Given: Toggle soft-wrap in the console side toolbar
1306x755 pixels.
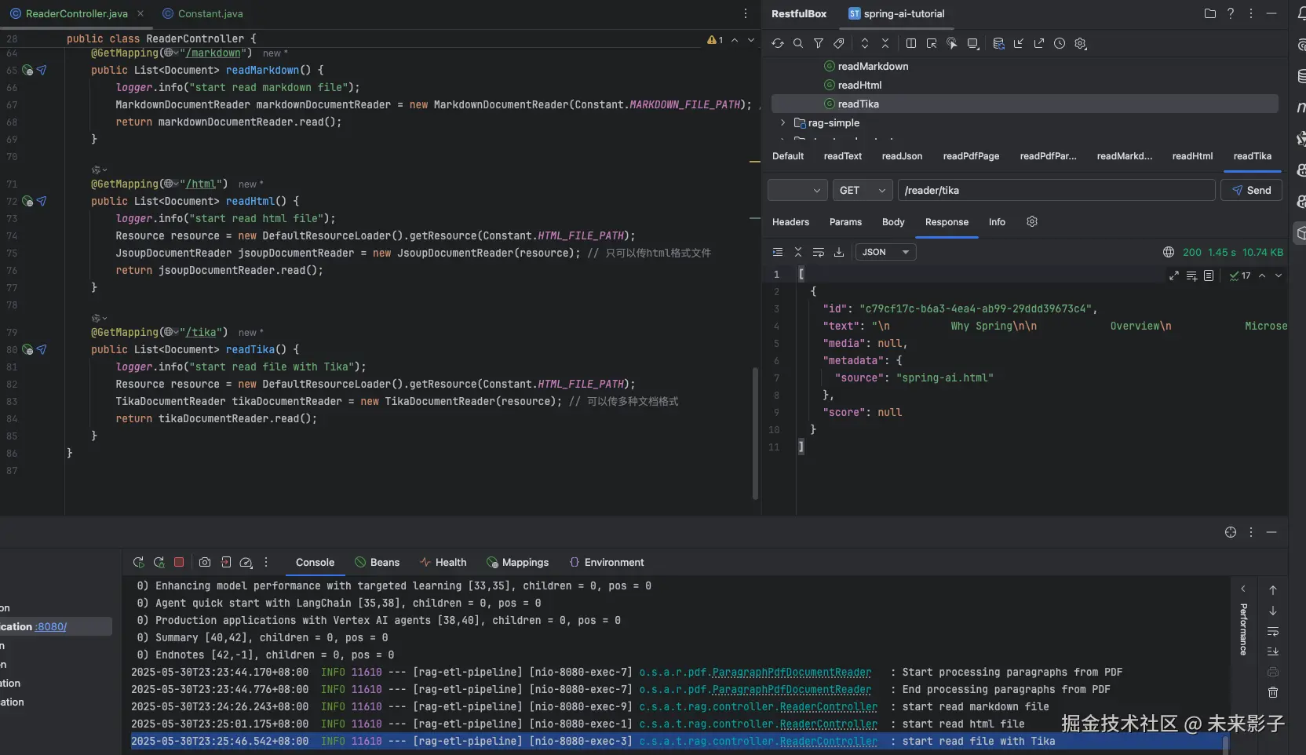Looking at the screenshot, I should pos(1273,631).
